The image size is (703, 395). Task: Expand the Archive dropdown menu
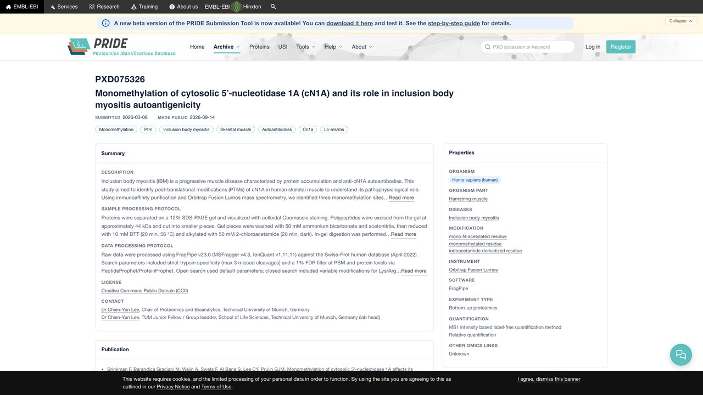(x=226, y=47)
